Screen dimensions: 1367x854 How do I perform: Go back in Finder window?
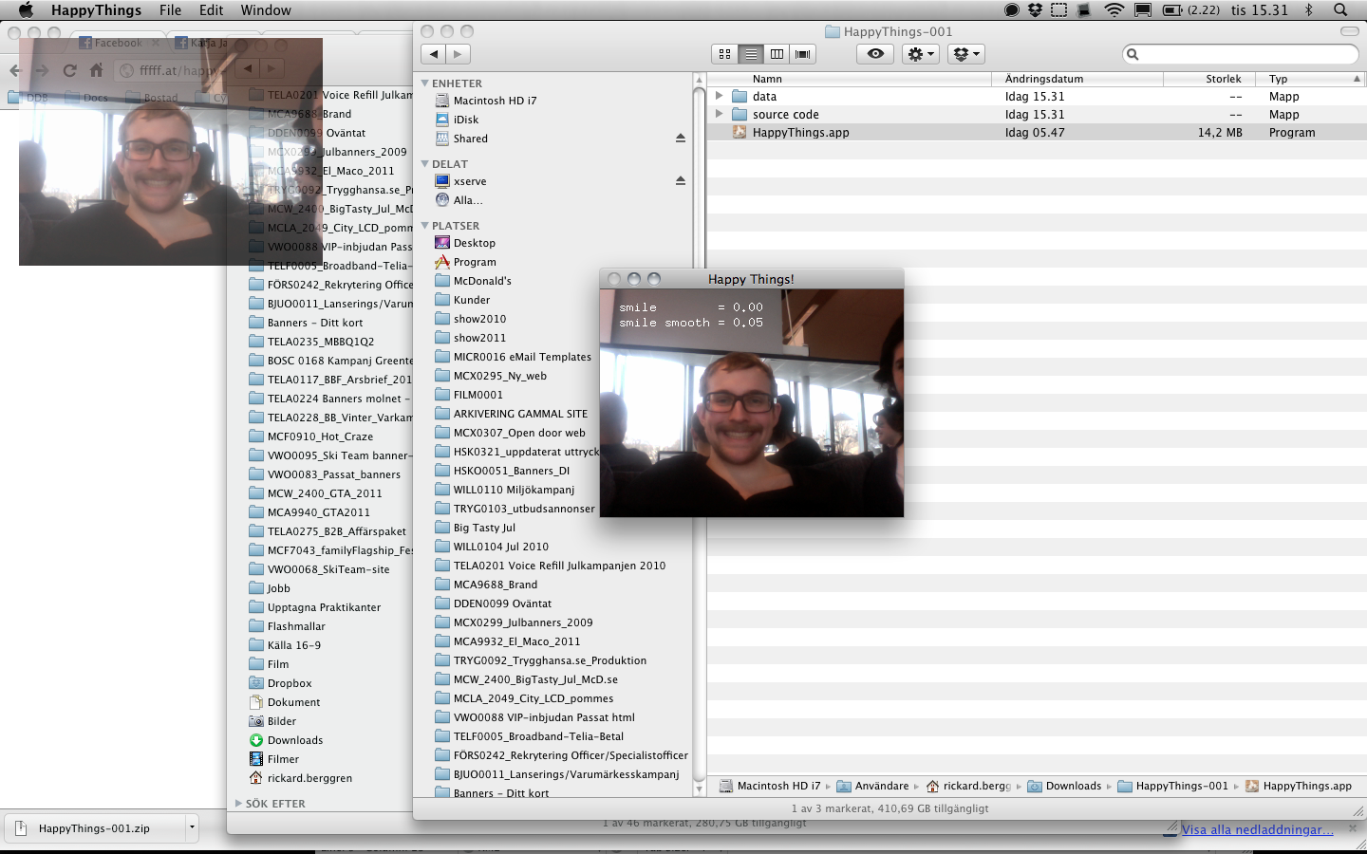point(434,54)
